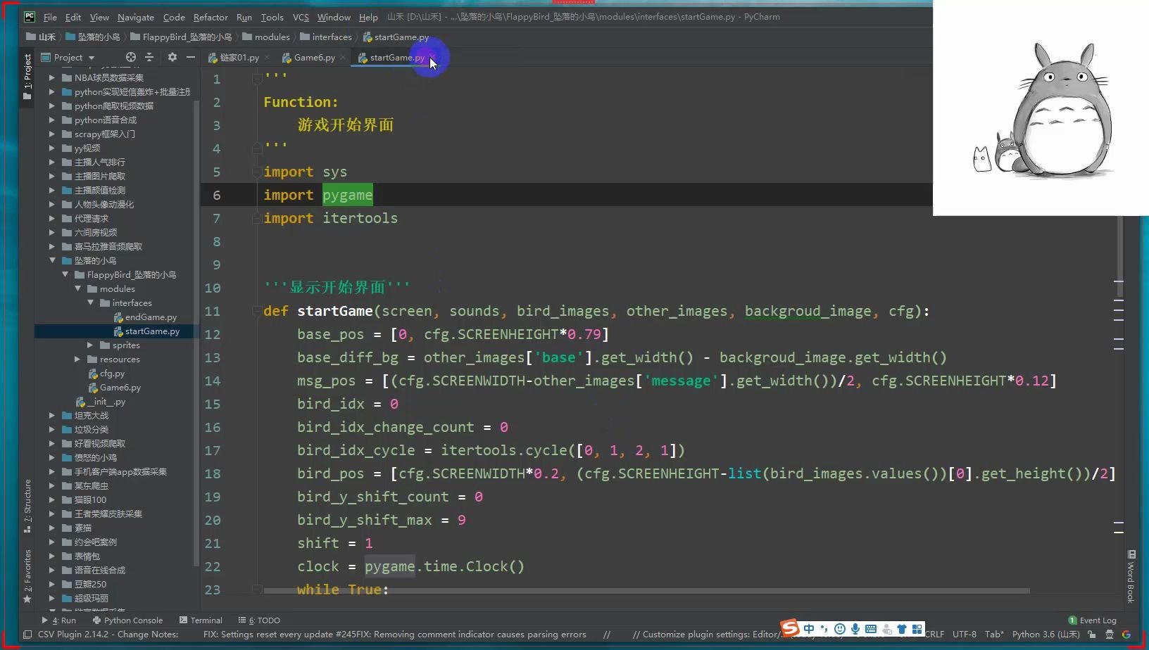Collapse FlappyBird_坠落的小鸟 folder
Screen dimensions: 1149x650
point(65,274)
